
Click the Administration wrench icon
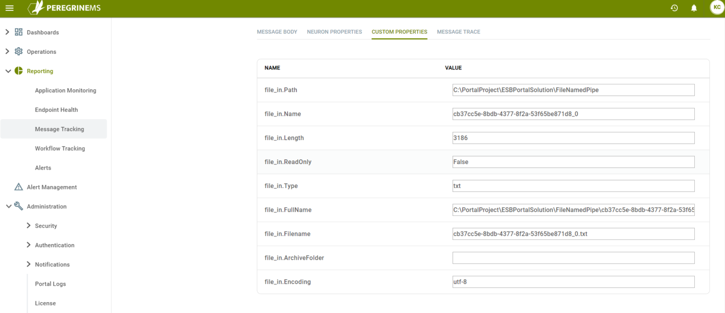19,206
